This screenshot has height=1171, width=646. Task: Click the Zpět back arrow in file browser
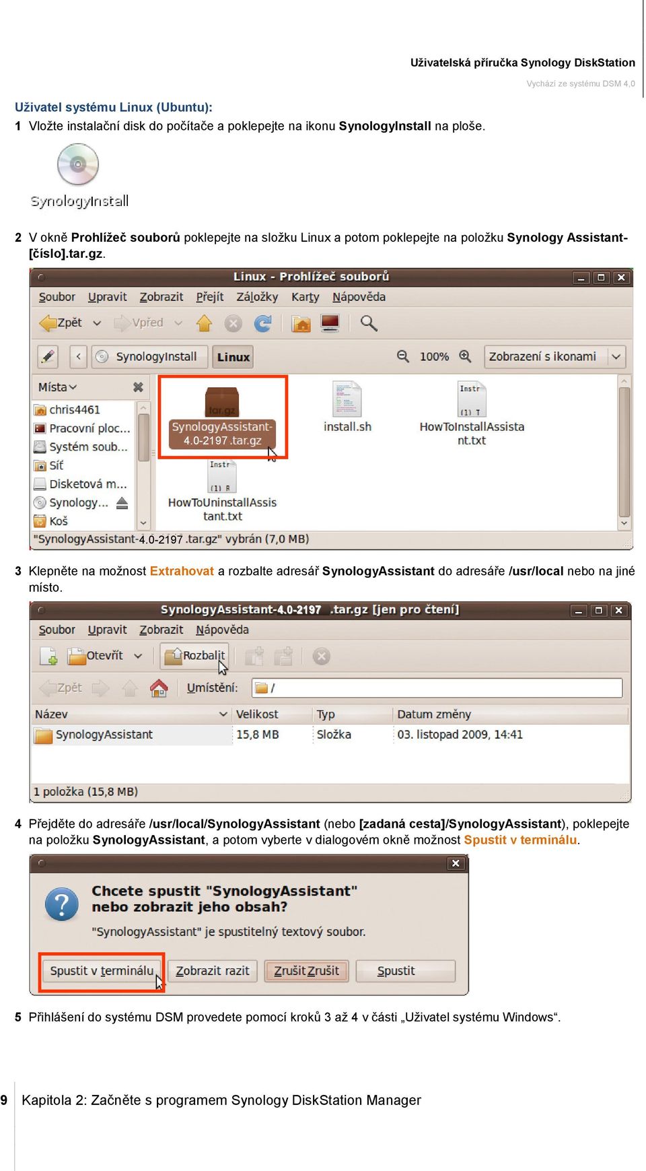[61, 323]
